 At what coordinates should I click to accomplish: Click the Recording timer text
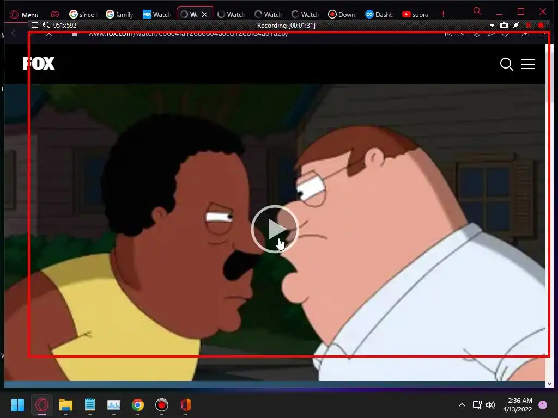point(286,25)
